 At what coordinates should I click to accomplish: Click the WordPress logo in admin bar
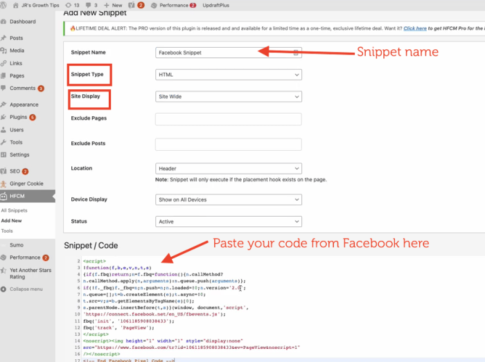pyautogui.click(x=5, y=5)
